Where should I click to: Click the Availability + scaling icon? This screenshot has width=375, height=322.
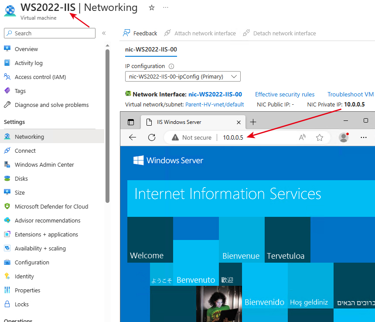[x=7, y=248]
